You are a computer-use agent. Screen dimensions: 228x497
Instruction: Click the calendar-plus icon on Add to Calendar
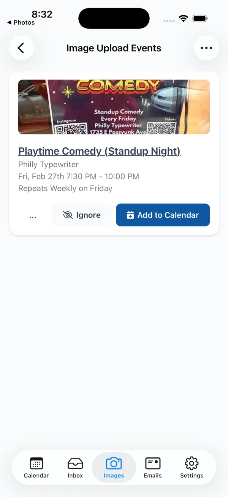(130, 215)
